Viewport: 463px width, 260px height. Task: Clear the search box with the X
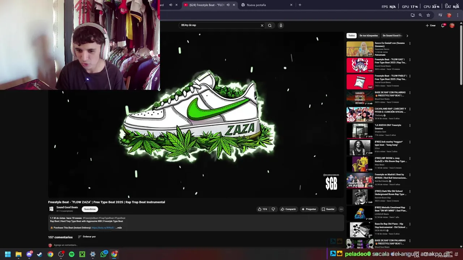[262, 25]
